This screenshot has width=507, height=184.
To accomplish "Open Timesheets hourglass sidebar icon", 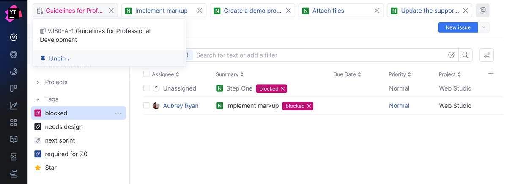I will [x=14, y=157].
